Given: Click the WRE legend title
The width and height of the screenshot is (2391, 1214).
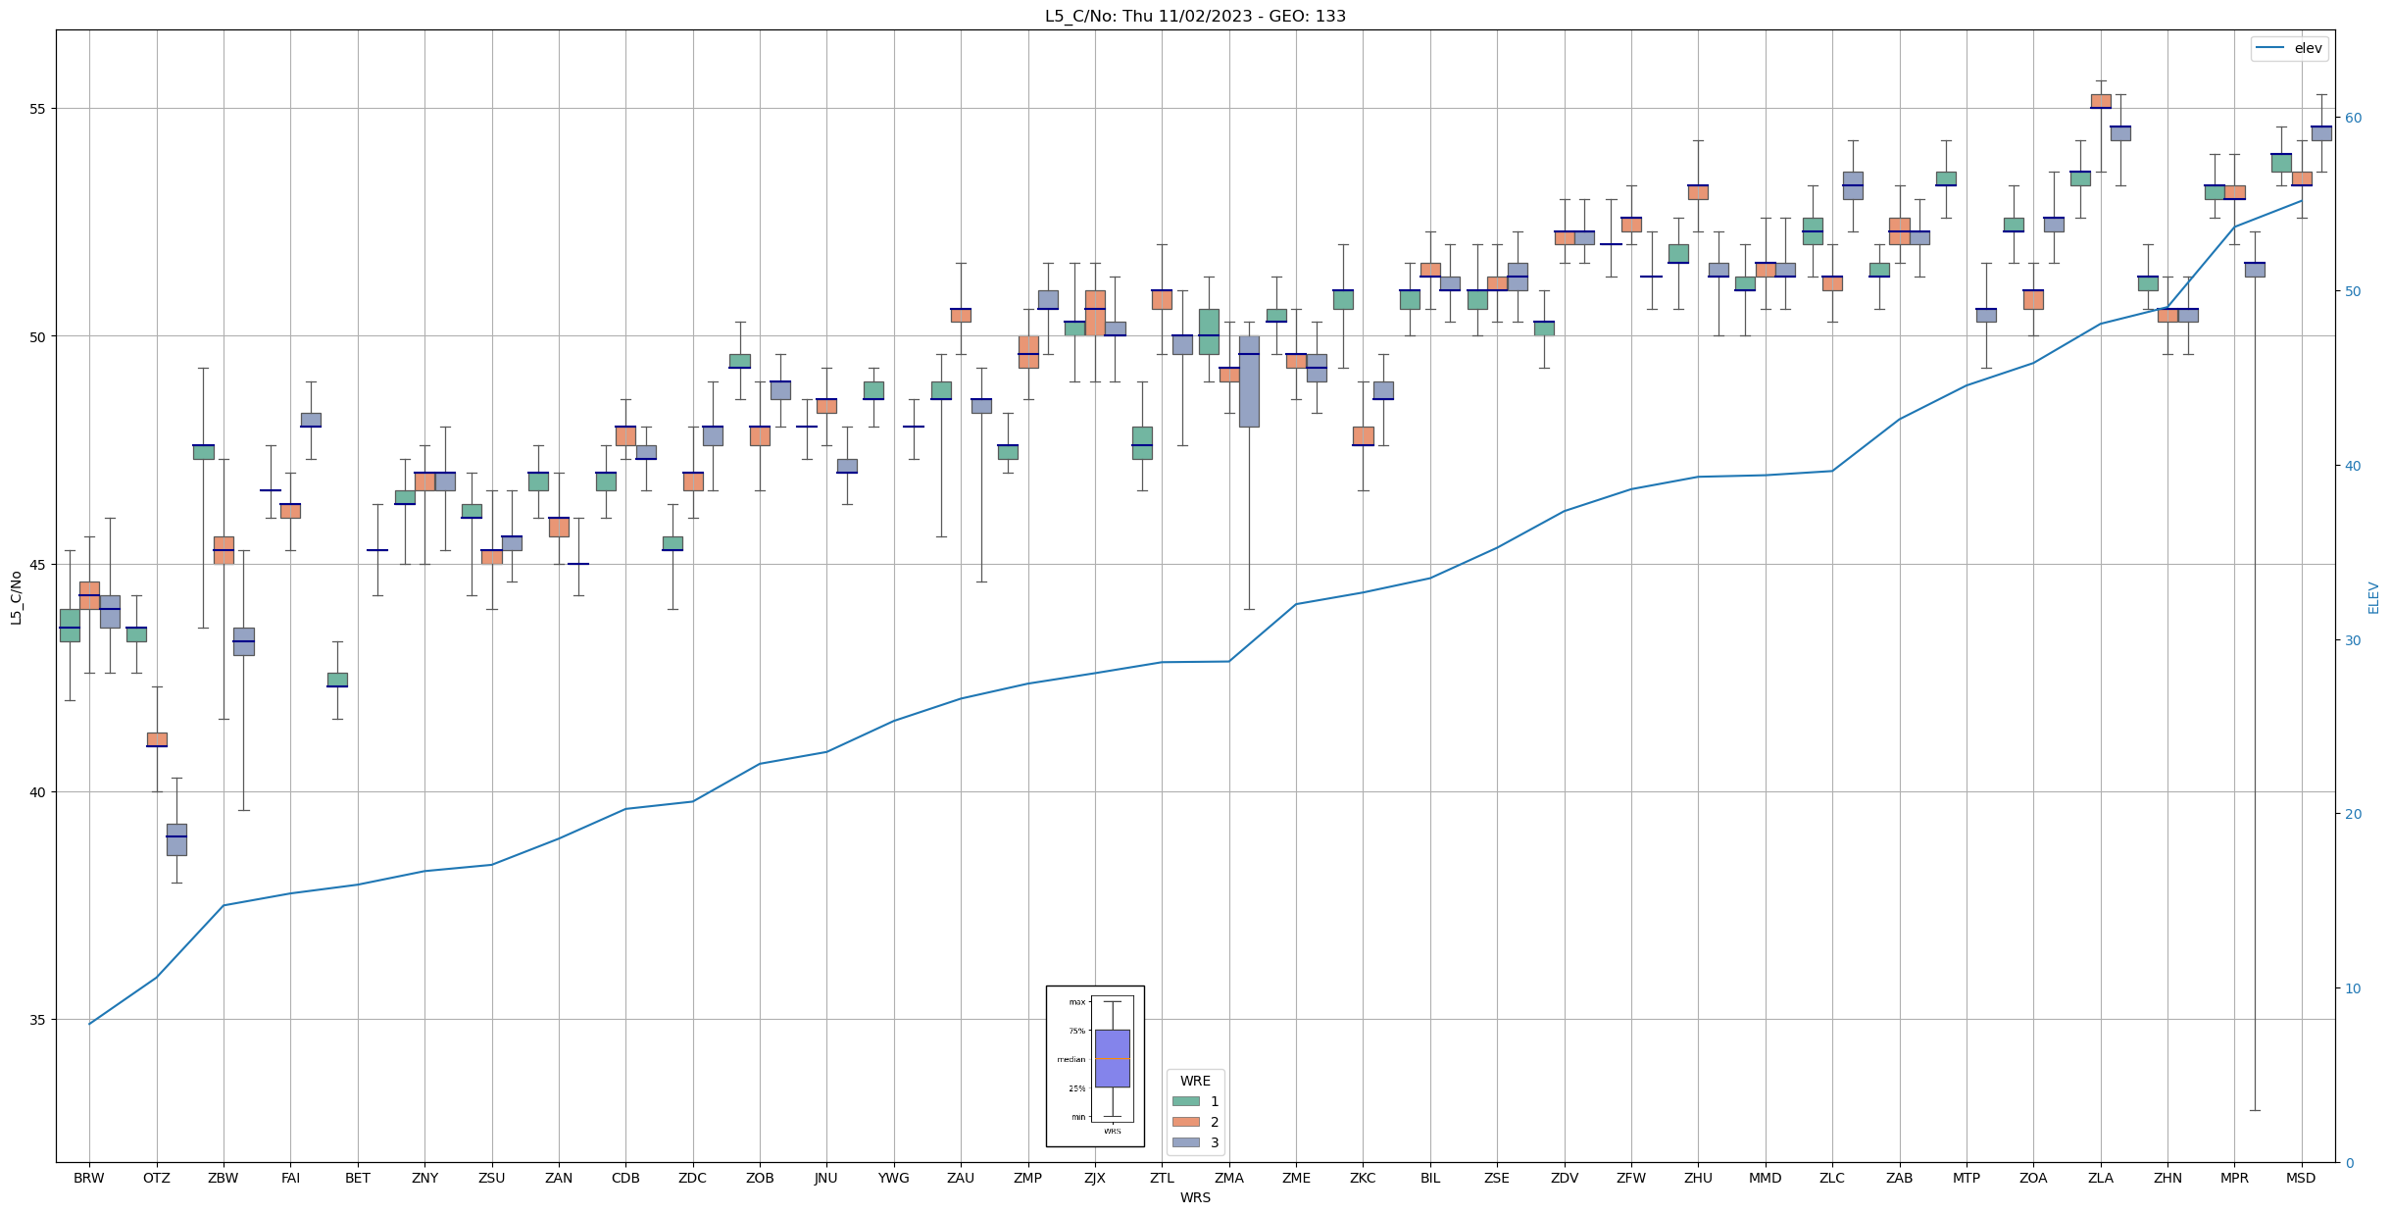Looking at the screenshot, I should pyautogui.click(x=1195, y=1081).
